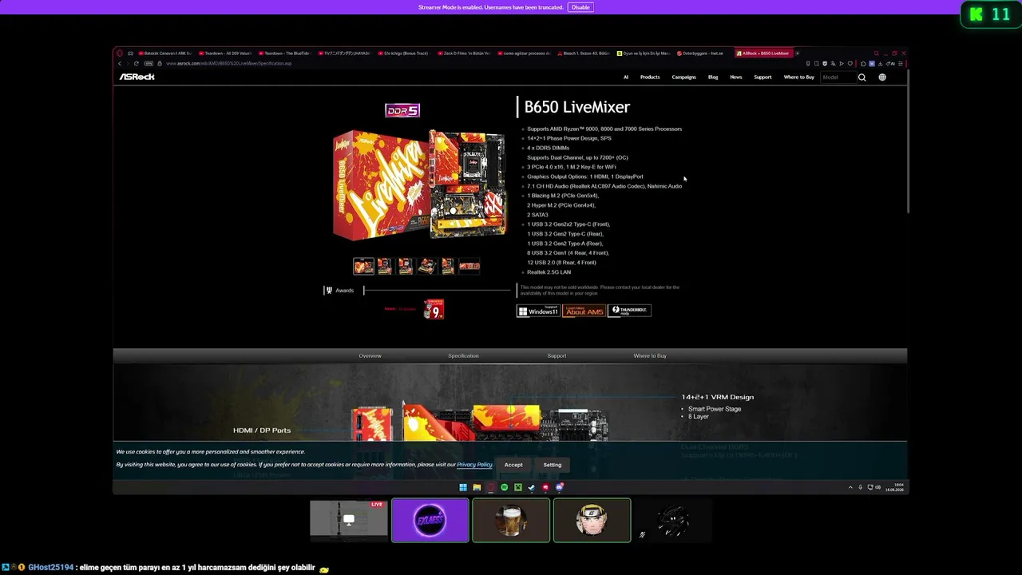The image size is (1022, 575).
Task: Open Blog in the top navigation
Action: click(x=713, y=77)
